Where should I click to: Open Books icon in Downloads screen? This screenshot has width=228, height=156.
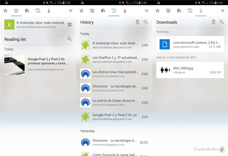[179, 11]
